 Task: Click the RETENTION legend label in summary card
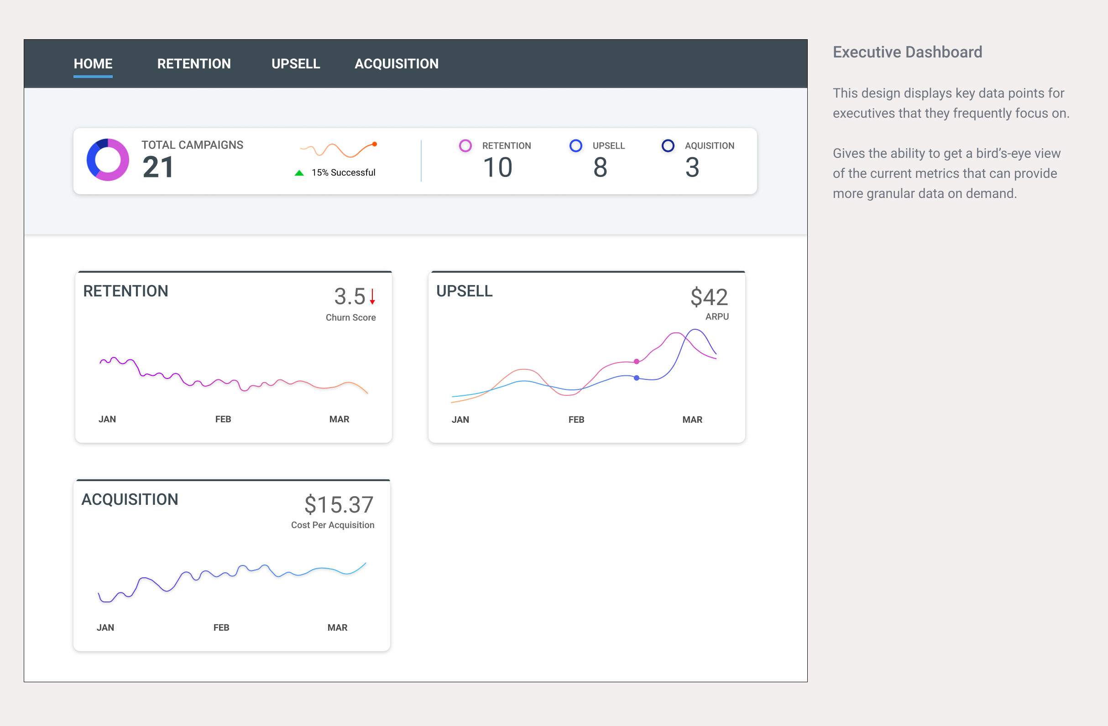507,146
